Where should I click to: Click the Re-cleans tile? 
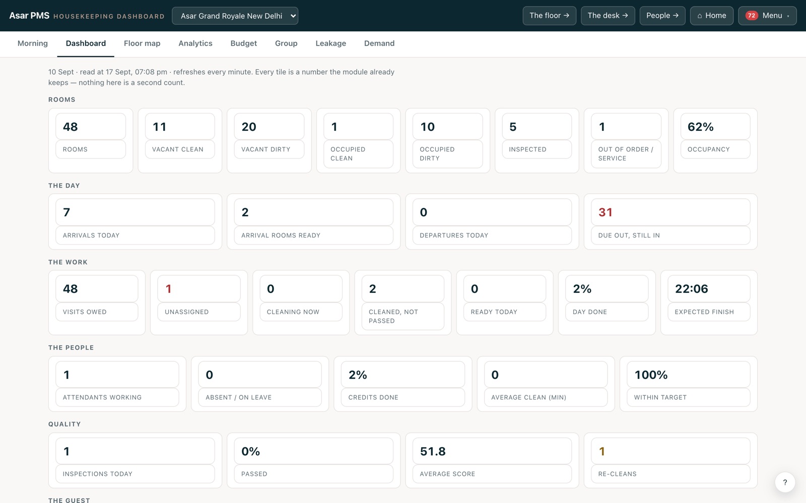point(670,460)
